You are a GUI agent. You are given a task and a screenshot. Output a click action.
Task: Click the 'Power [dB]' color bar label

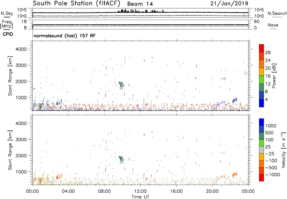[x=274, y=76]
